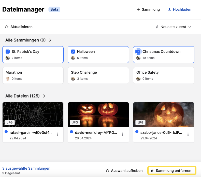Click the avatar on Christmas Countdown card
The width and height of the screenshot is (201, 177).
(138, 58)
